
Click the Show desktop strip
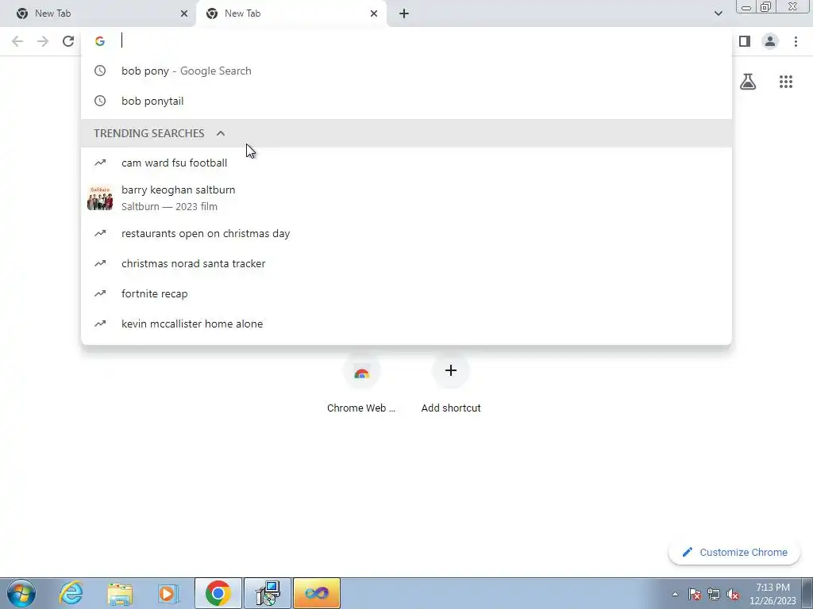(x=807, y=593)
